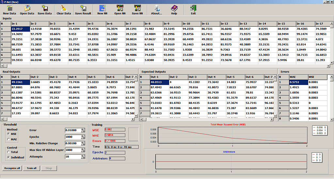This screenshot has height=179, width=334.
Task: Click the Training Errors progress box
Action: coord(115,141)
